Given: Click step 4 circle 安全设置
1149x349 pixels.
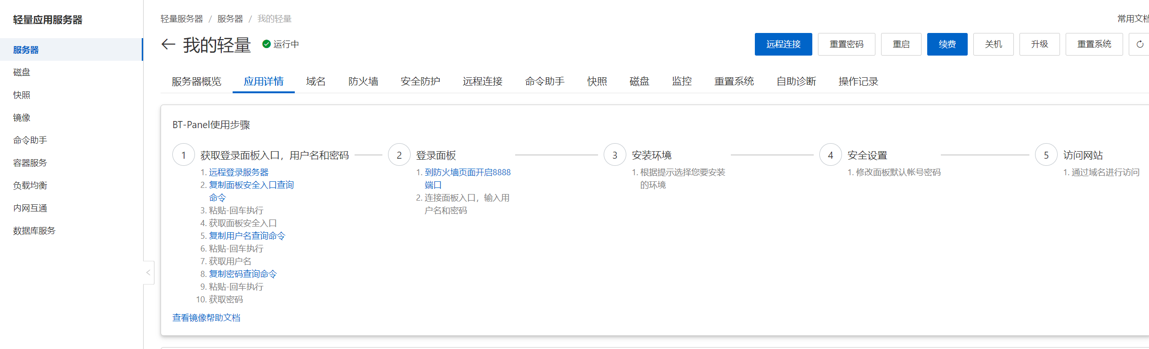Looking at the screenshot, I should click(x=831, y=155).
